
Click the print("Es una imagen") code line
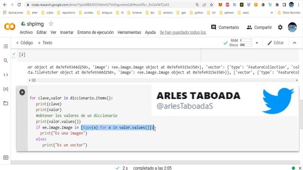point(63,133)
